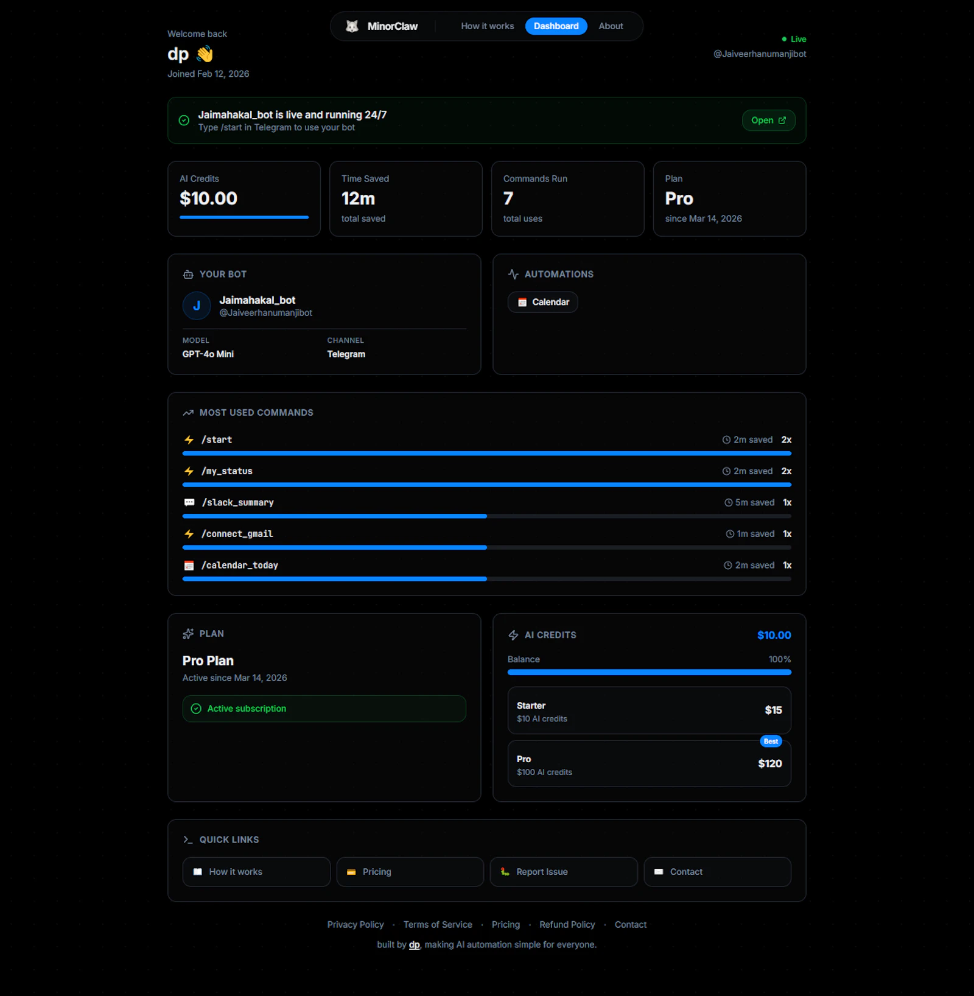The height and width of the screenshot is (996, 974).
Task: Click the chat bubble icon next to /slack_summary
Action: 189,502
